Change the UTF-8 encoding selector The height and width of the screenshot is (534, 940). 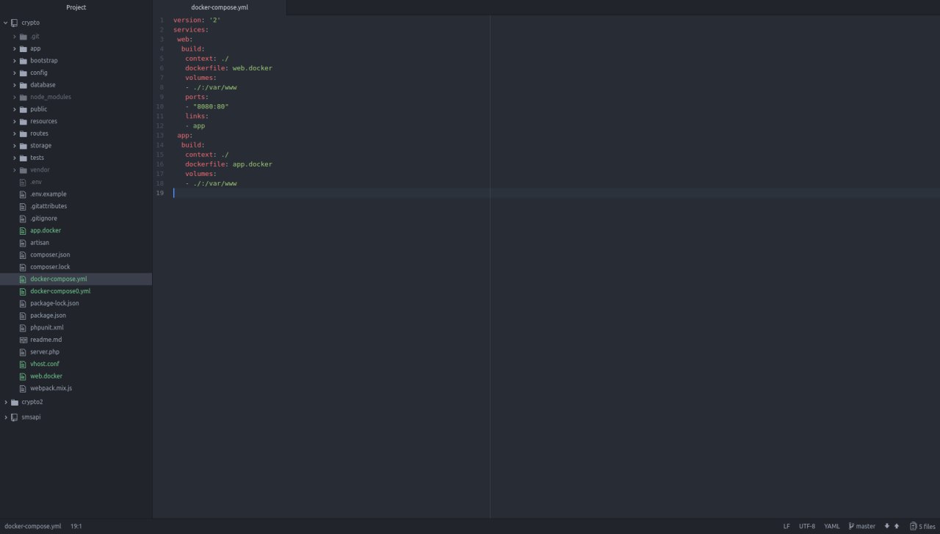coord(807,526)
